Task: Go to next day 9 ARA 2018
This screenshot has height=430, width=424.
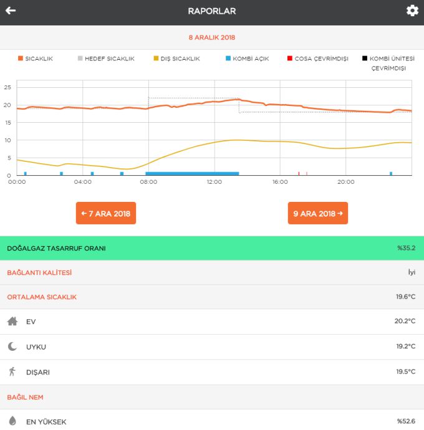Action: click(x=318, y=213)
